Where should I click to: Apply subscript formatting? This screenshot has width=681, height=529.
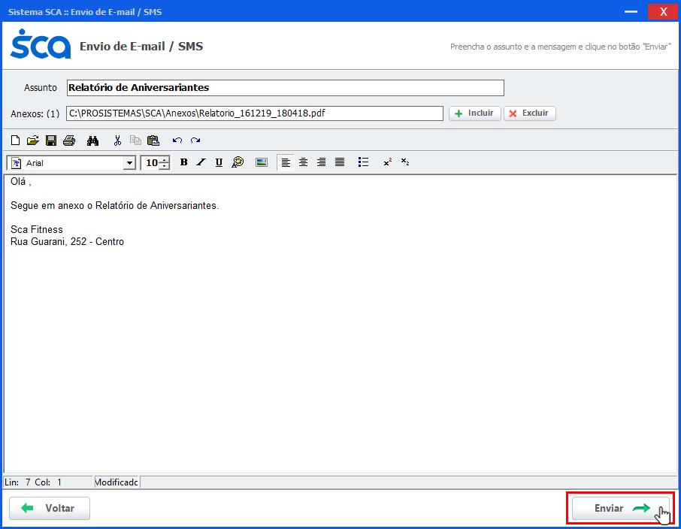click(x=405, y=162)
